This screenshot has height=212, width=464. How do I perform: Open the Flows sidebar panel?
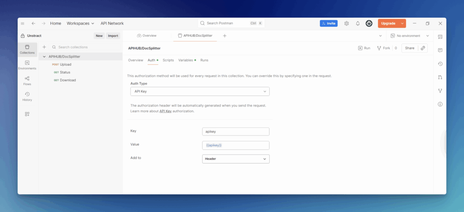pos(27,81)
